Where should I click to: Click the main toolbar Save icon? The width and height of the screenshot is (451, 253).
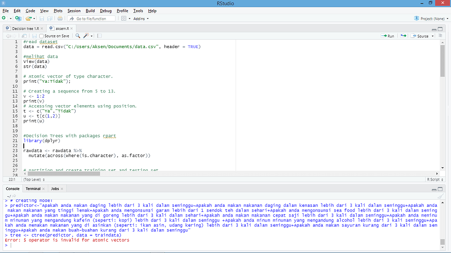click(x=42, y=18)
